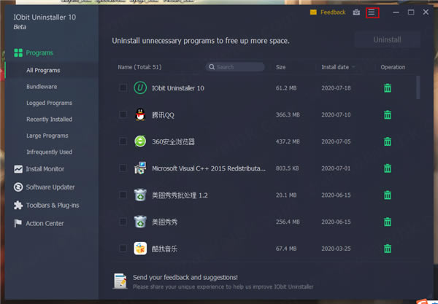Check the Microsoft Visual C++ 2015 checkbox

pos(123,168)
